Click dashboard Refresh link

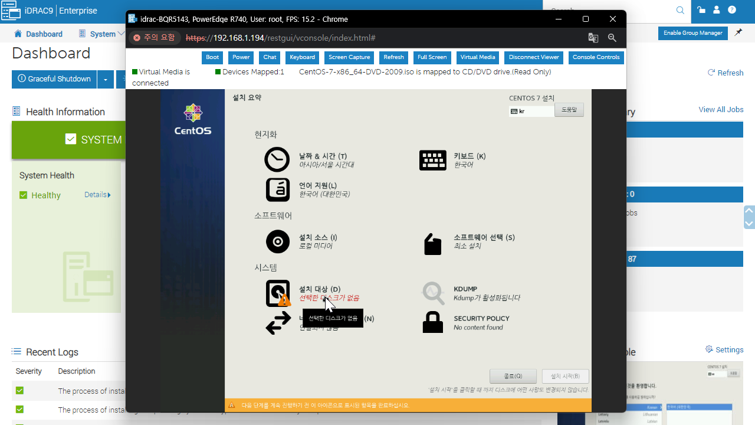[726, 73]
